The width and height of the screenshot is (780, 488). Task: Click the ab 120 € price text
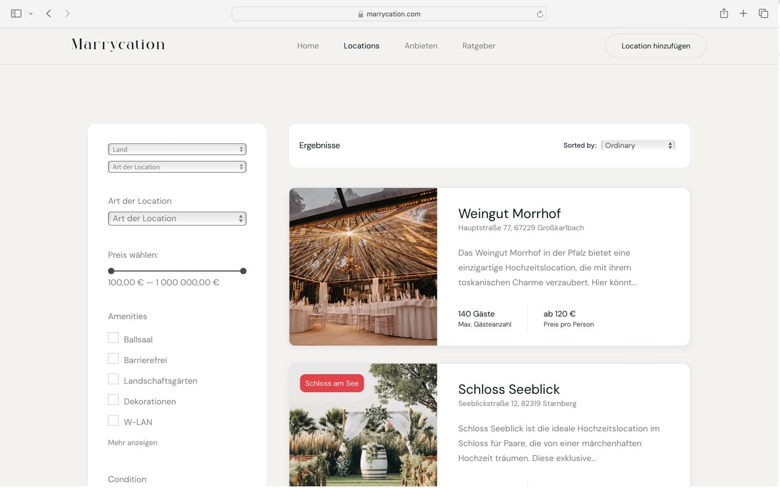560,314
